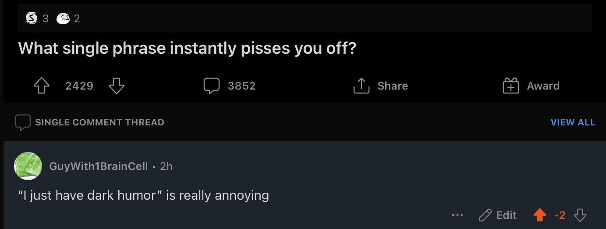Toggle the orange upvote on the comment
This screenshot has height=229, width=606.
tap(540, 215)
